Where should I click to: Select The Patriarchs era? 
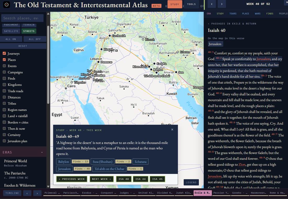(23, 175)
